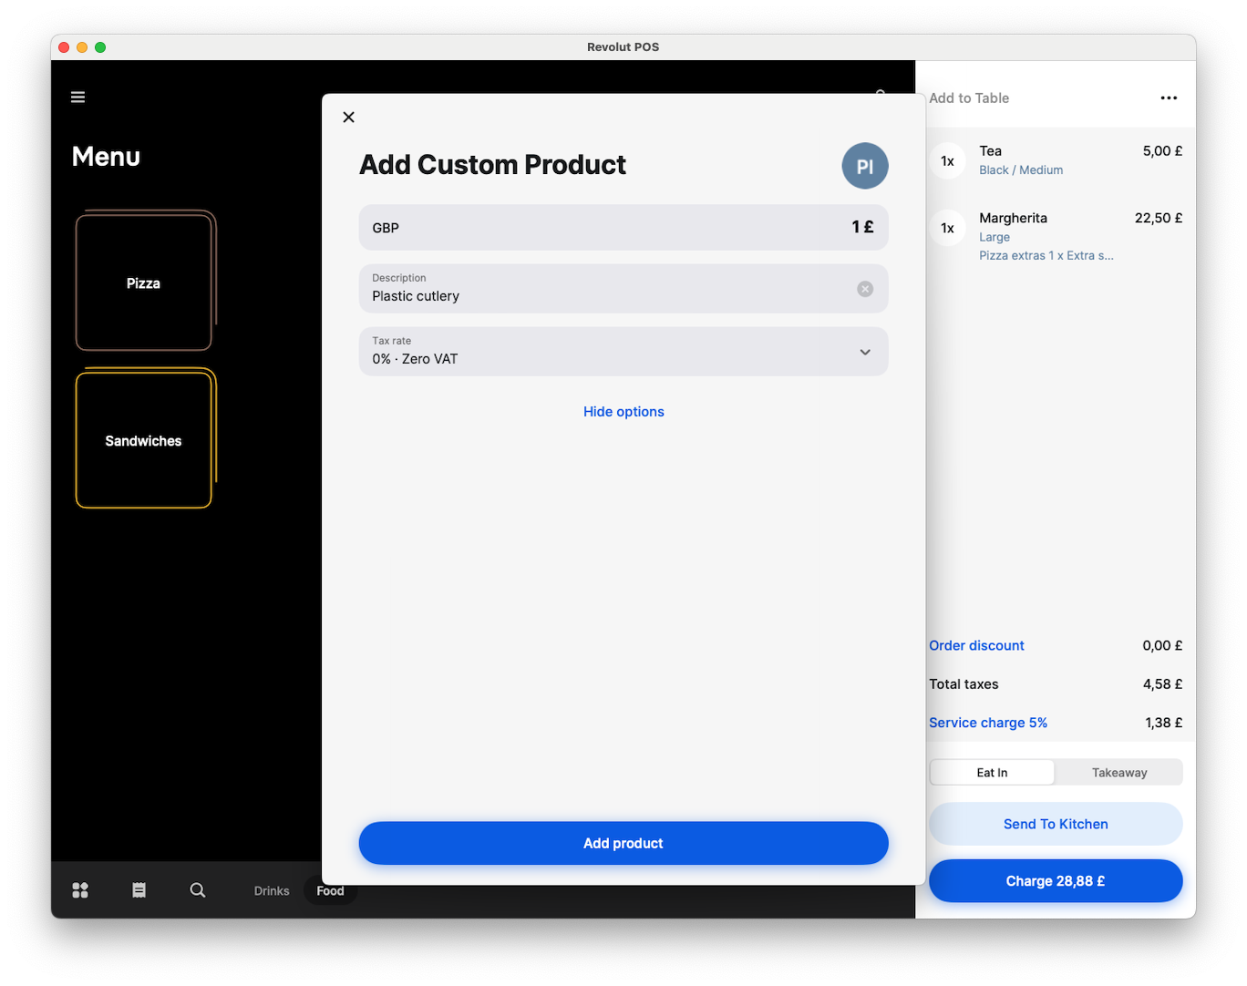The width and height of the screenshot is (1247, 986).
Task: Open the grid dashboard icon
Action: (x=80, y=890)
